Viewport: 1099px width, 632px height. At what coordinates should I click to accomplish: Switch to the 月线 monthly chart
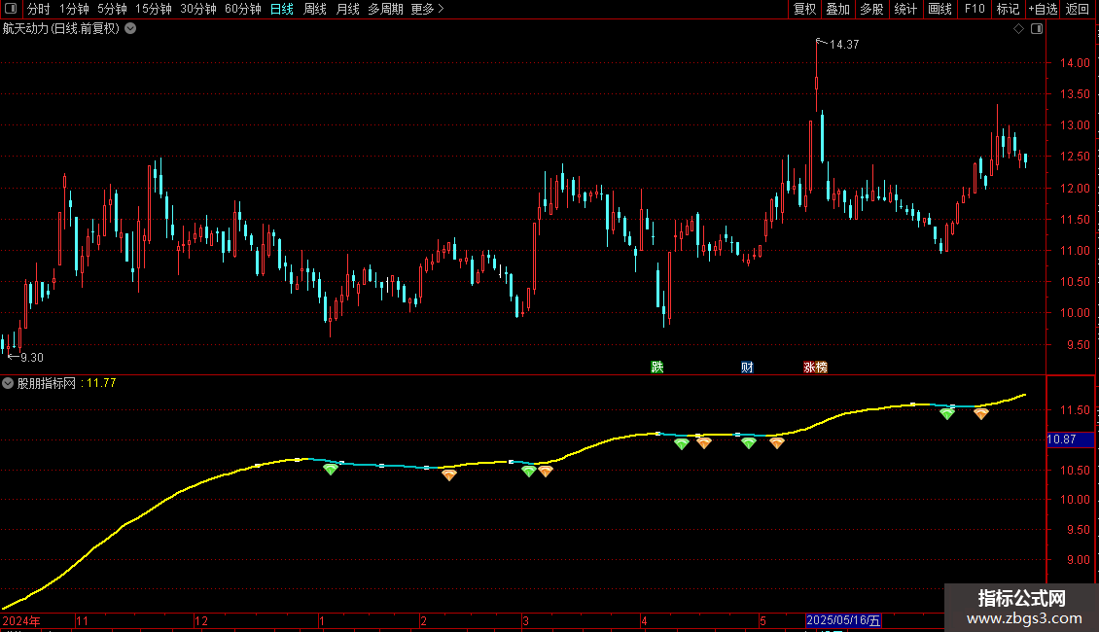coord(347,9)
